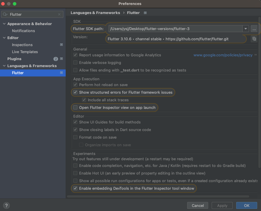The width and height of the screenshot is (261, 211).
Task: Collapse Appearance & Behavior section
Action: (4, 24)
